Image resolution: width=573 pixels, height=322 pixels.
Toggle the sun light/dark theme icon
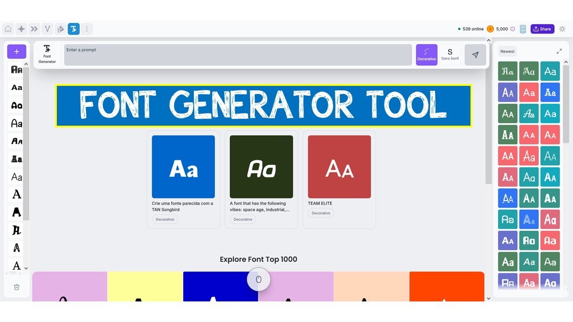(562, 29)
